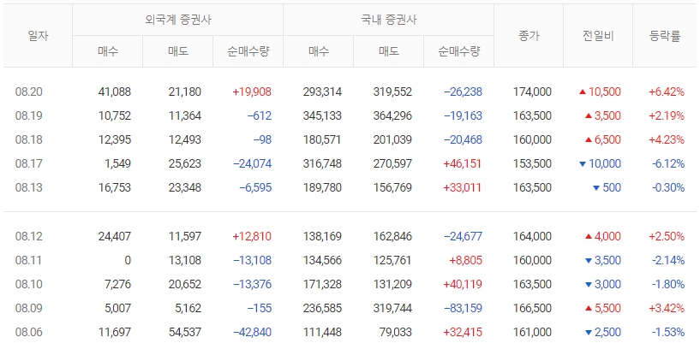Click foreign sell value 21,180
700x349 pixels.
click(x=185, y=92)
